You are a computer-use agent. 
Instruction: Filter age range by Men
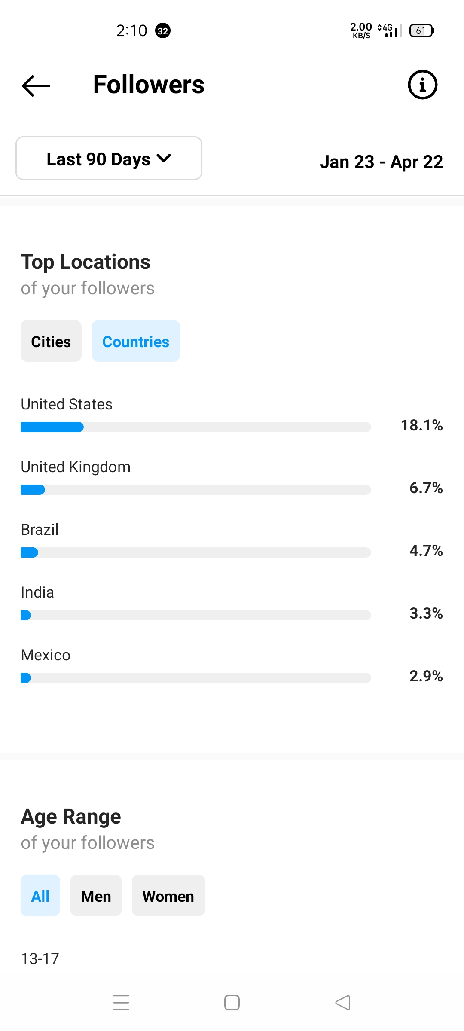coord(96,896)
